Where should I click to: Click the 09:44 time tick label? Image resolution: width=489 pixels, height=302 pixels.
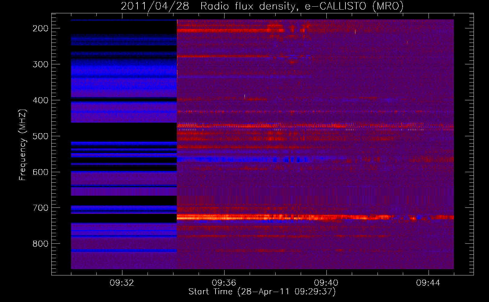428,283
